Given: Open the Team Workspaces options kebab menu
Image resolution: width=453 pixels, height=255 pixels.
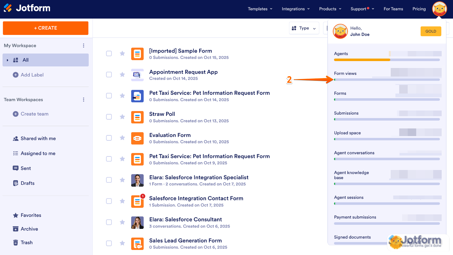Looking at the screenshot, I should click(83, 100).
